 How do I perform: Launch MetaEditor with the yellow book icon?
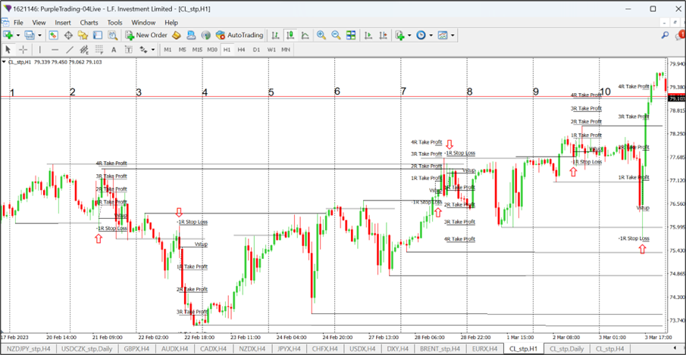[177, 35]
